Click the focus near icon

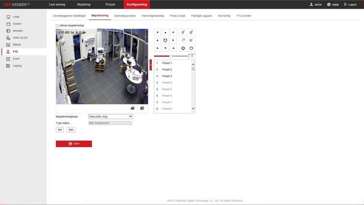183,40
